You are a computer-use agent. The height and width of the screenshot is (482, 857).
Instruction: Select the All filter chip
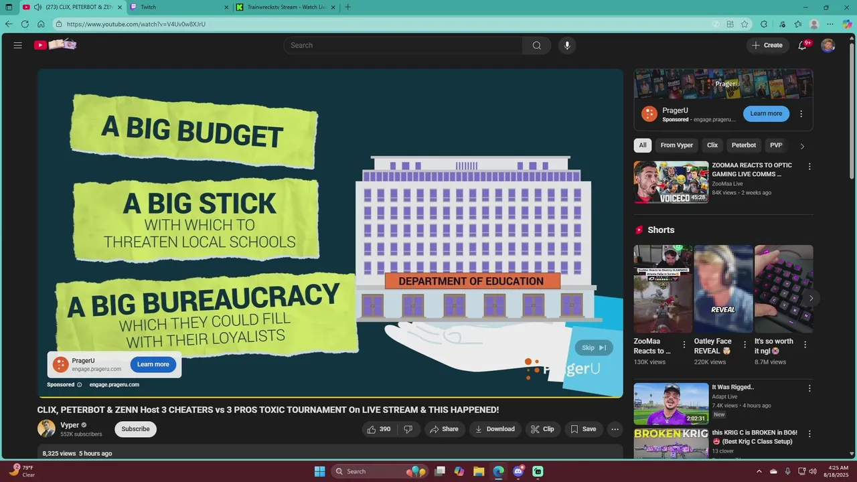pos(643,145)
